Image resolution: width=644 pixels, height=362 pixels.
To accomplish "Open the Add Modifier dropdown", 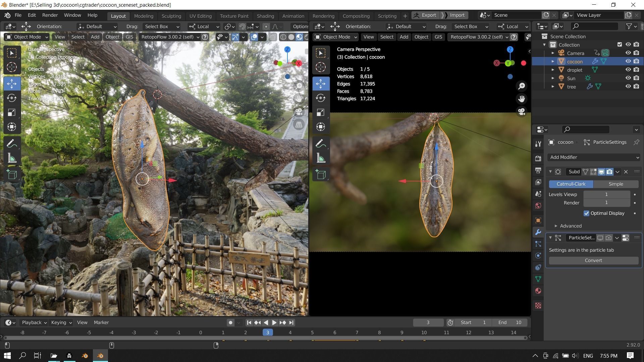I will tap(594, 157).
